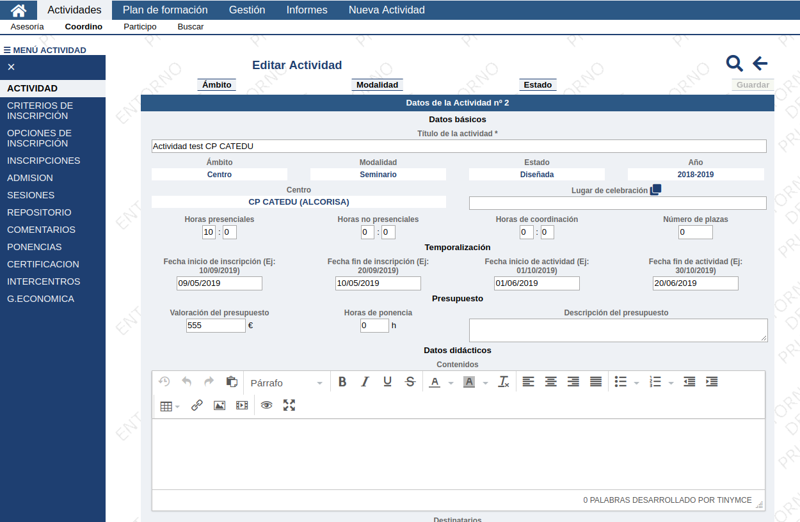This screenshot has height=522, width=800.
Task: Insert media video in the editor
Action: (x=242, y=406)
